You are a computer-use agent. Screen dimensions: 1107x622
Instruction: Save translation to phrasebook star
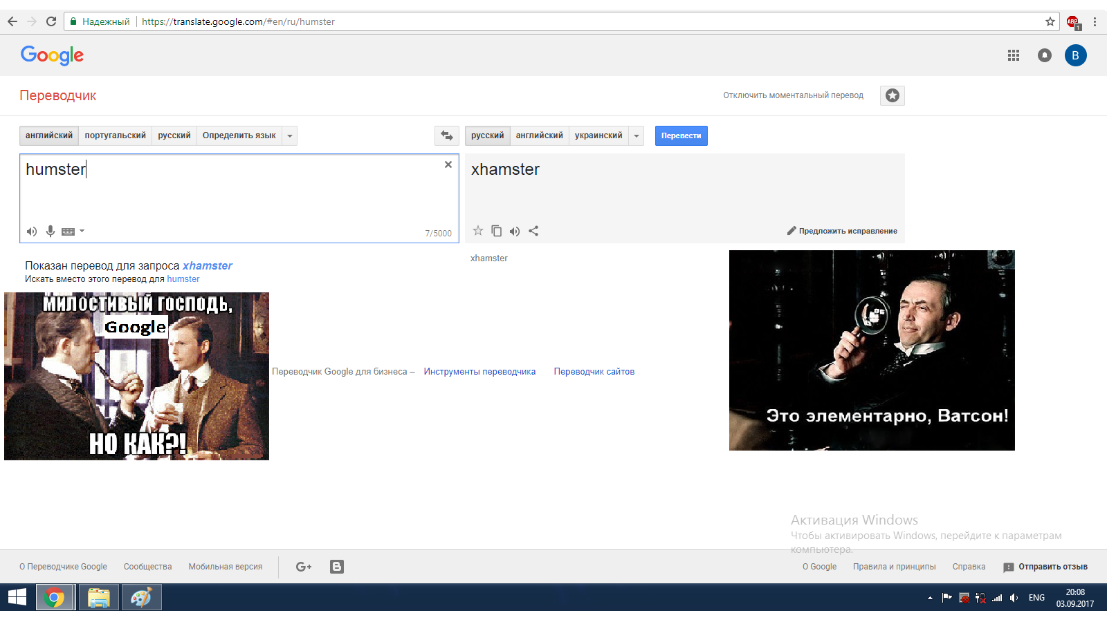pos(478,231)
